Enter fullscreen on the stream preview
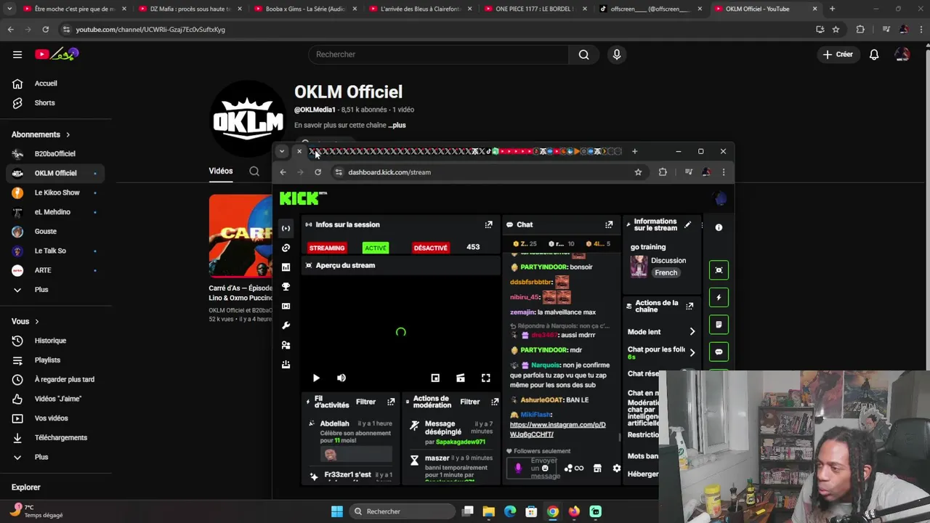Screen dimensions: 930x523 (x=485, y=378)
